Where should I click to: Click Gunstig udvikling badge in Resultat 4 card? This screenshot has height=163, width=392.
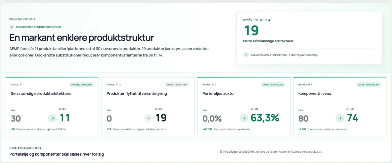coord(369,84)
